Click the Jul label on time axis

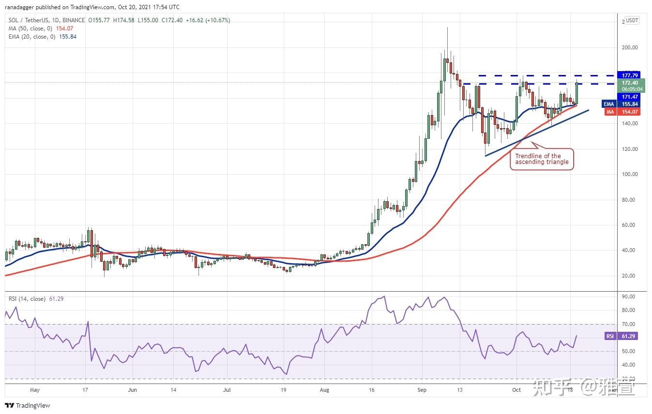tap(227, 389)
